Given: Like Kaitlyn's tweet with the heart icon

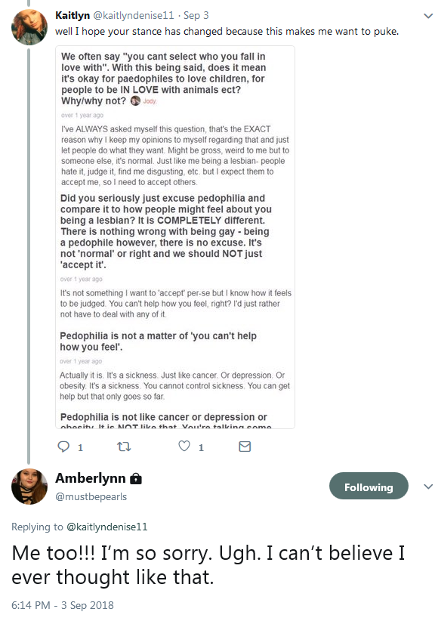Looking at the screenshot, I should (x=184, y=446).
